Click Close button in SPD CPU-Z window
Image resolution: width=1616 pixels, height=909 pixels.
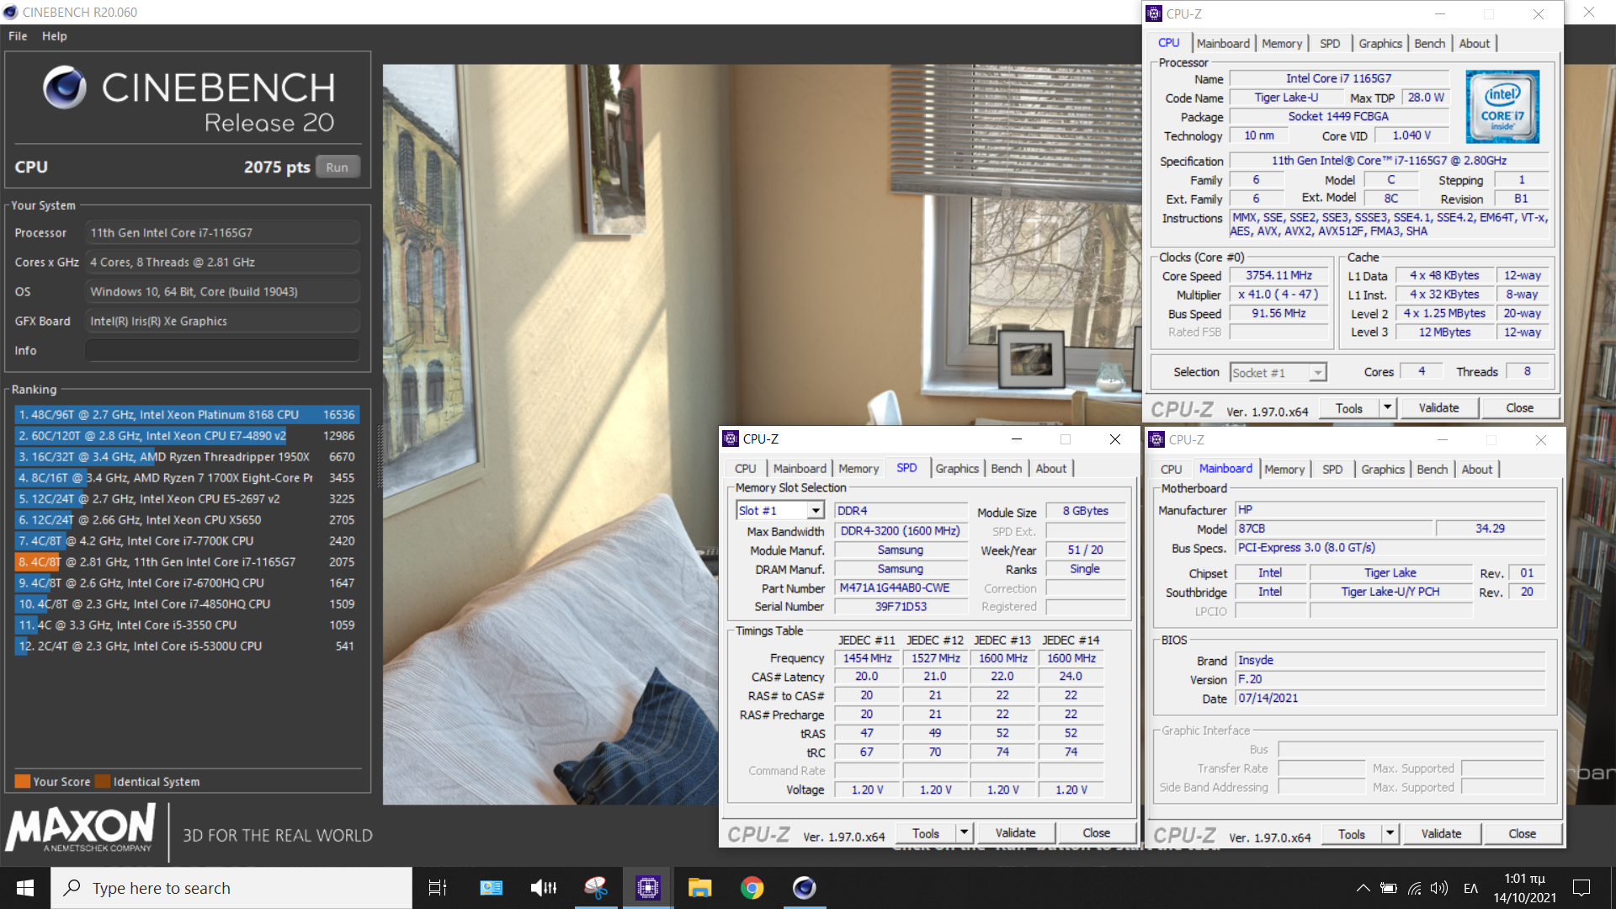(x=1096, y=833)
